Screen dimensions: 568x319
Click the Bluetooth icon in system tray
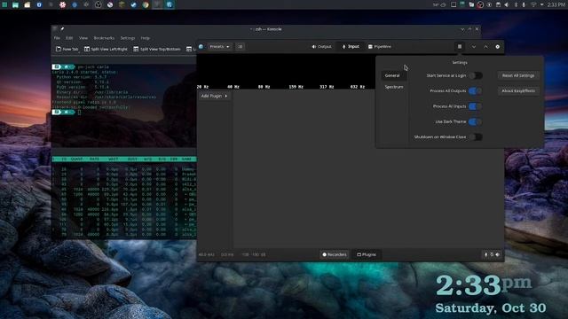click(516, 4)
